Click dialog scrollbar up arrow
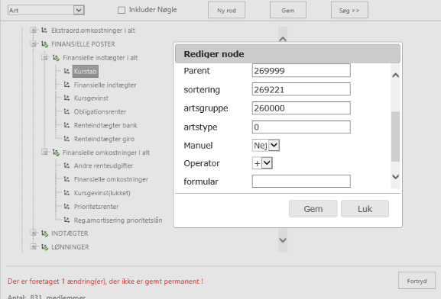Image resolution: width=441 pixels, height=299 pixels. click(395, 76)
